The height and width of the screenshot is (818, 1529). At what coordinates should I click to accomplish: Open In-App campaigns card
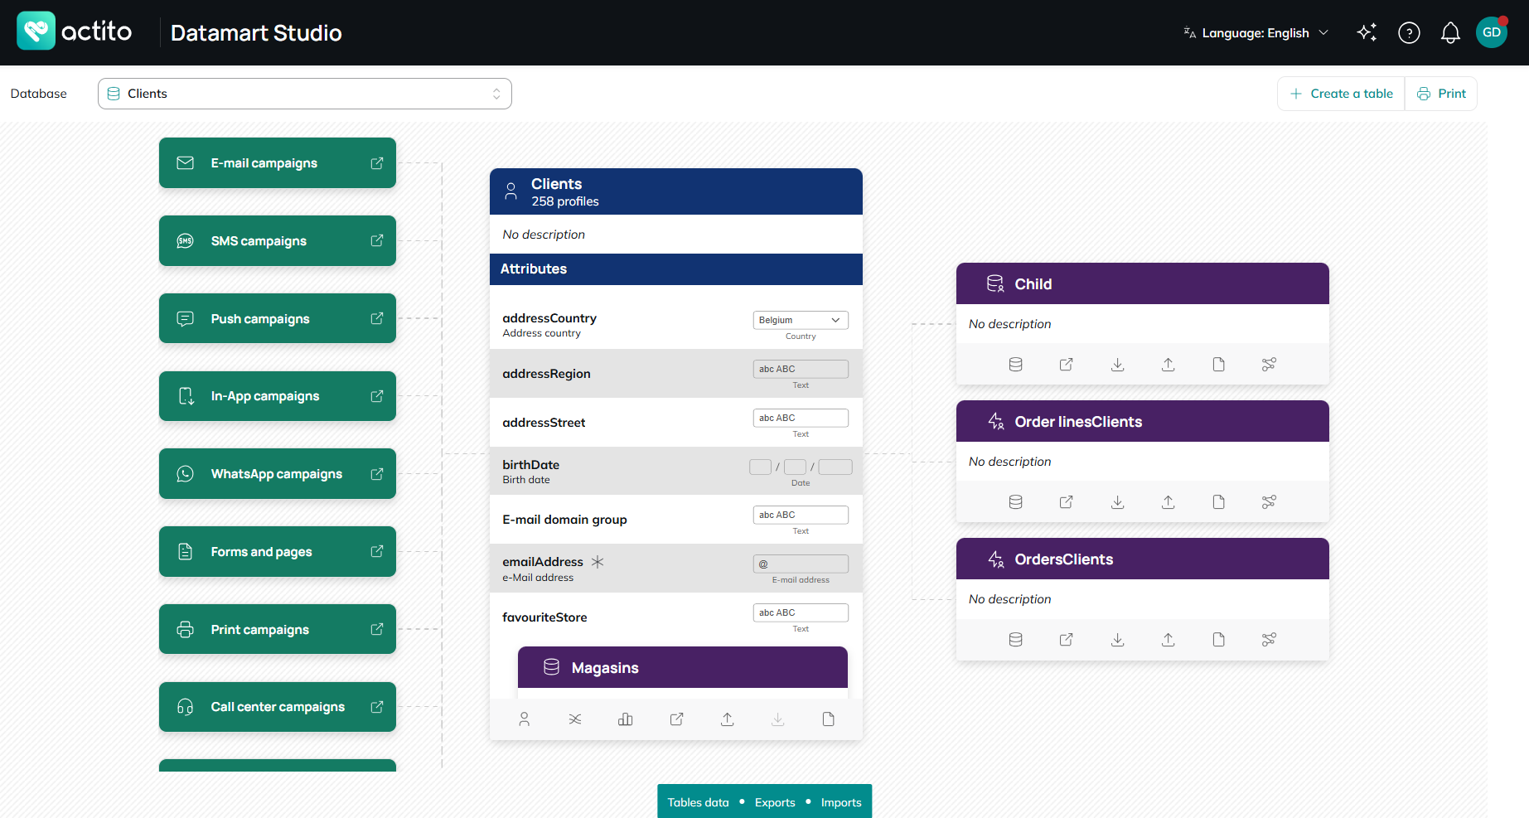pyautogui.click(x=278, y=396)
